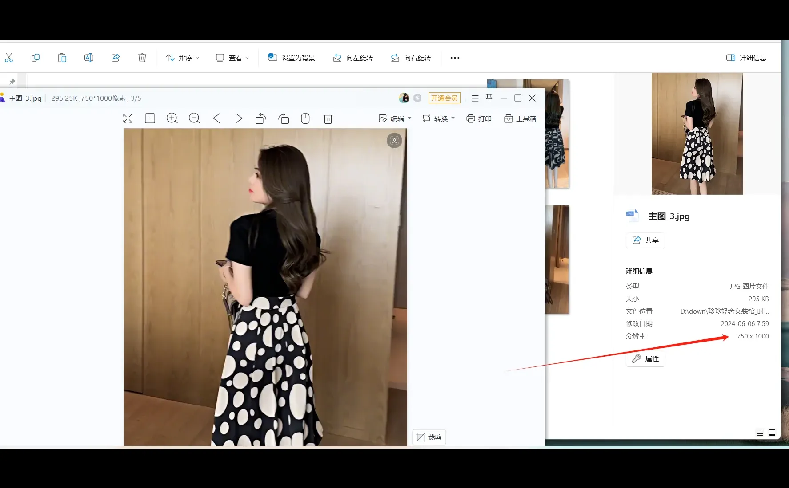This screenshot has height=488, width=789.
Task: Click the preview thumbnail in details pane
Action: pos(697,134)
